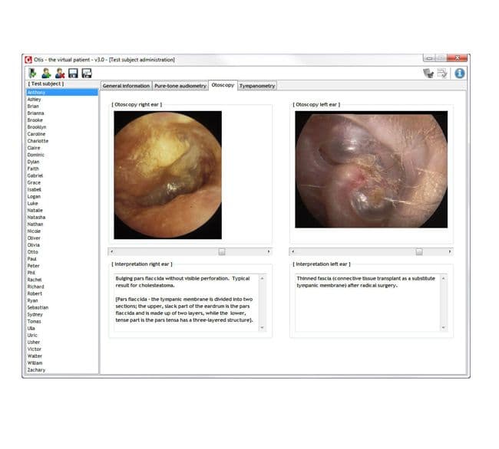Click the right ear image slider handle
Viewport: 499px width, 449px height.
222,251
